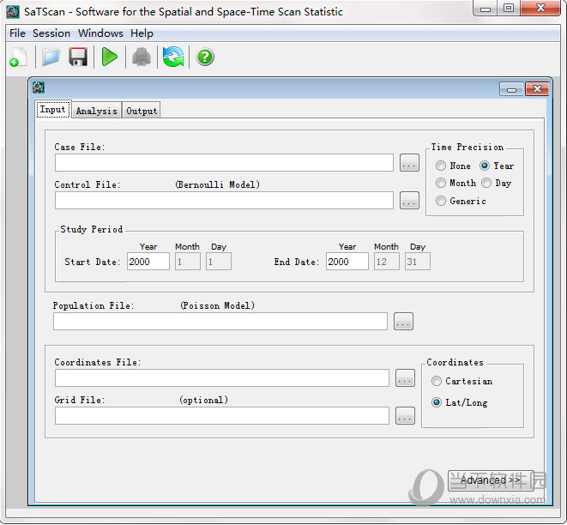
Task: Browse for Coordinates File
Action: click(x=405, y=378)
